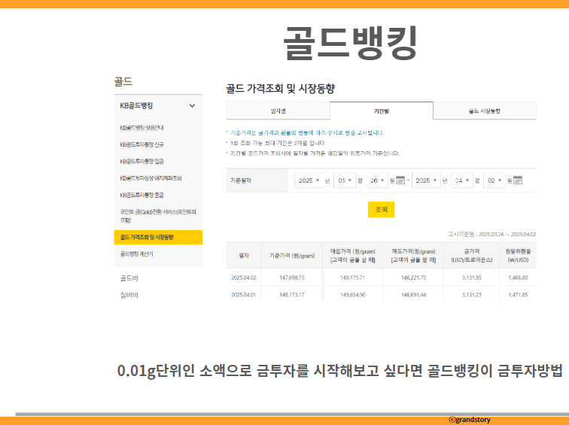
Task: Select the 기간별 tab
Action: [382, 111]
